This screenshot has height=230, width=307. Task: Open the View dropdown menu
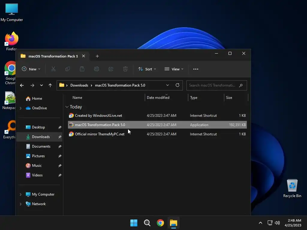click(x=174, y=69)
